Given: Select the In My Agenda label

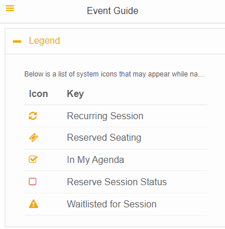Looking at the screenshot, I should (x=96, y=160).
